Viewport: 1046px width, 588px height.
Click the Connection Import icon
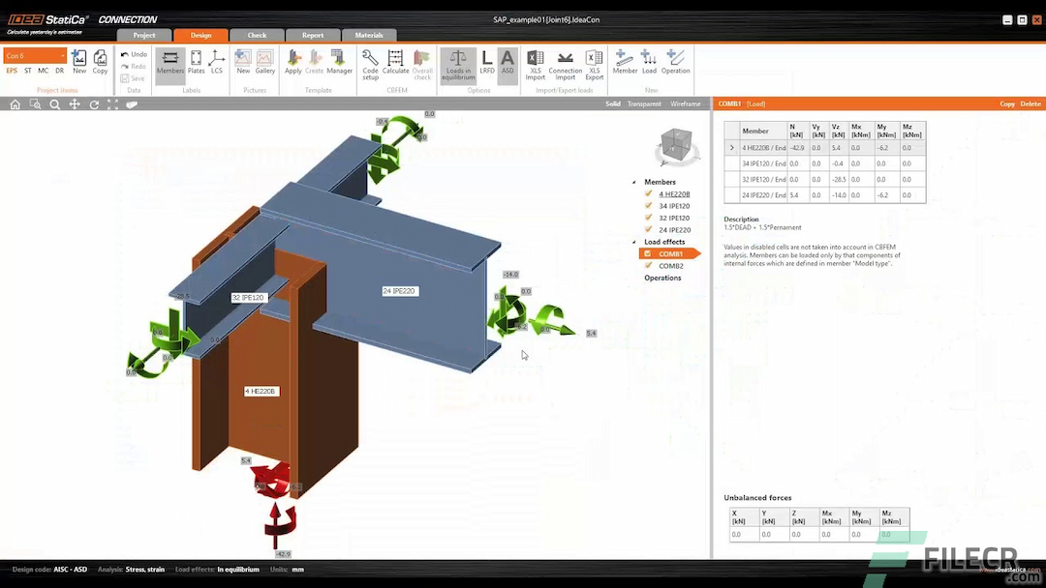tap(565, 63)
